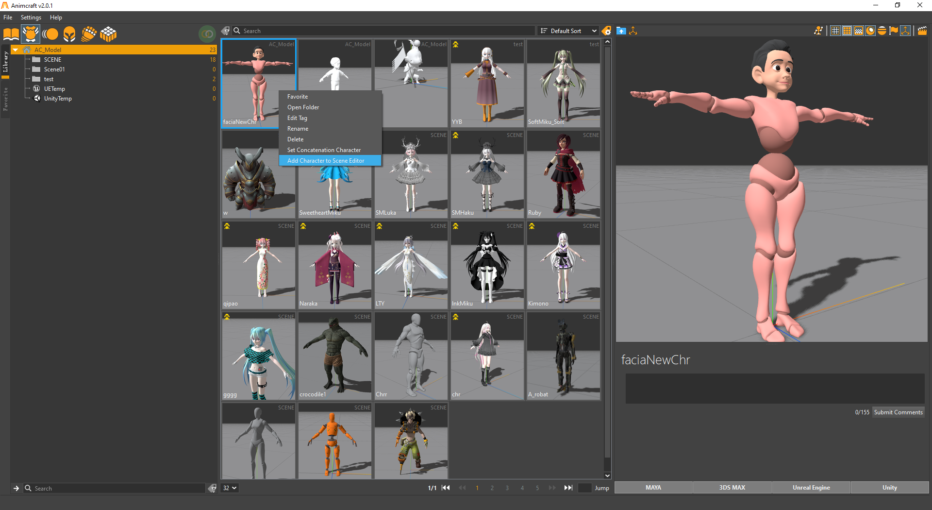This screenshot has width=932, height=510.
Task: Click the comments text box
Action: 775,389
